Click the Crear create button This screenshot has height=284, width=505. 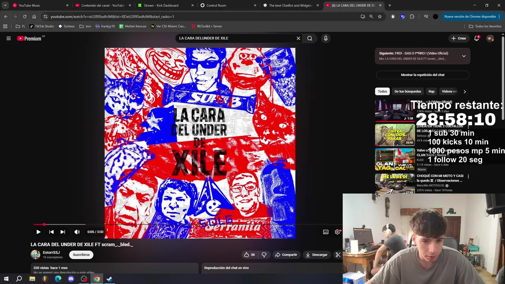[x=458, y=38]
